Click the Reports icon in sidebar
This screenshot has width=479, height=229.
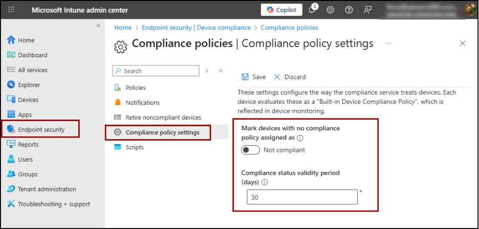11,144
